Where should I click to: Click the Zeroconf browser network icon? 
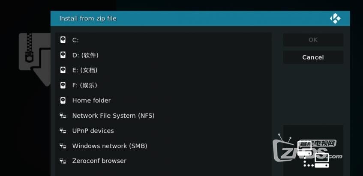63,161
